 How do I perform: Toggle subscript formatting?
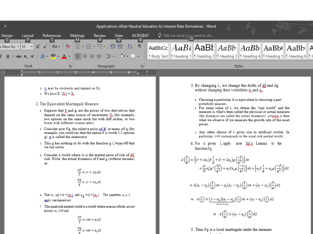[x=26, y=56]
